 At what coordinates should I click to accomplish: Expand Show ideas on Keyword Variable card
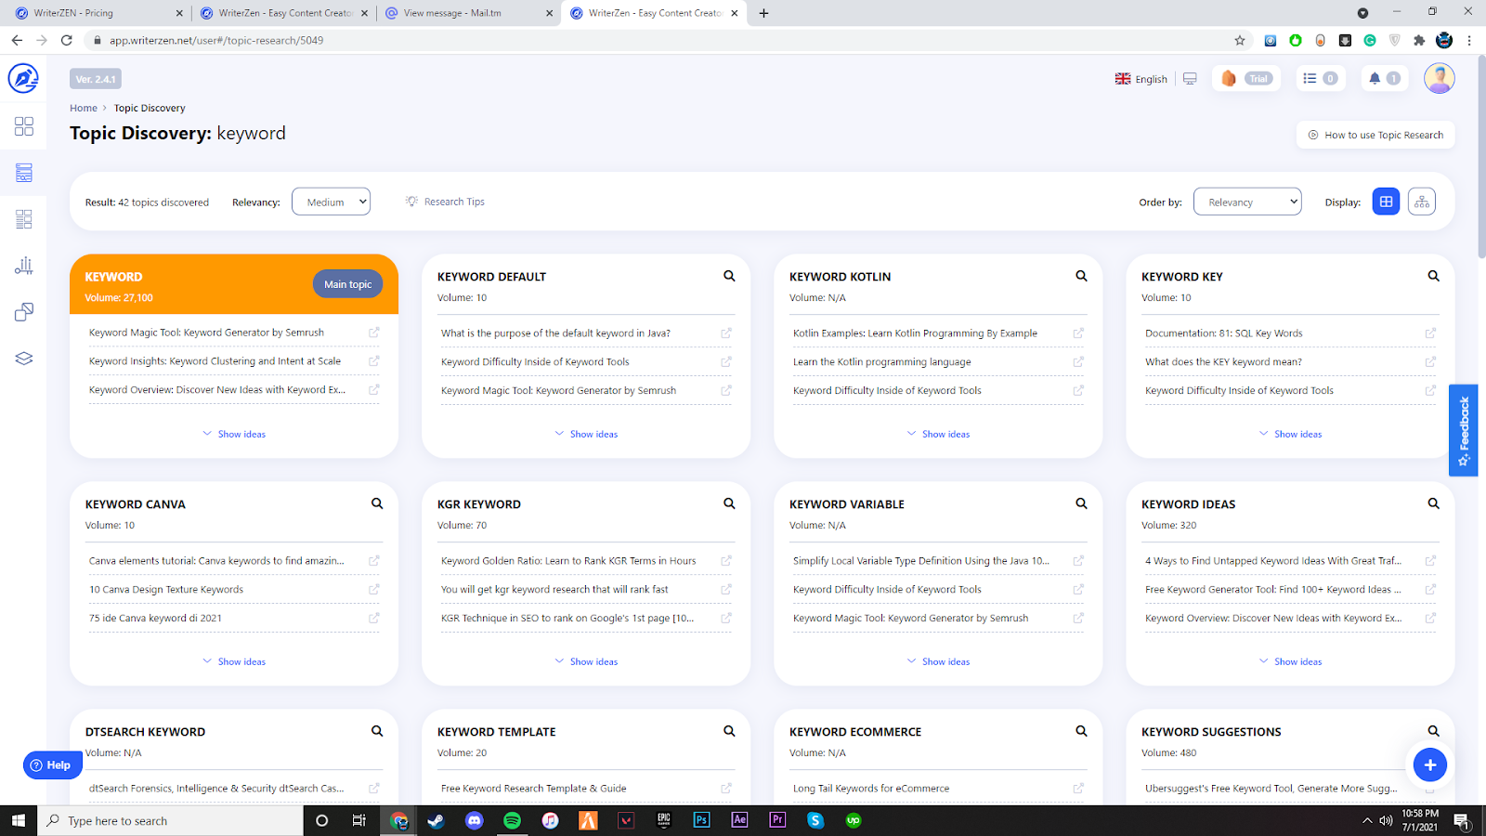(x=938, y=661)
